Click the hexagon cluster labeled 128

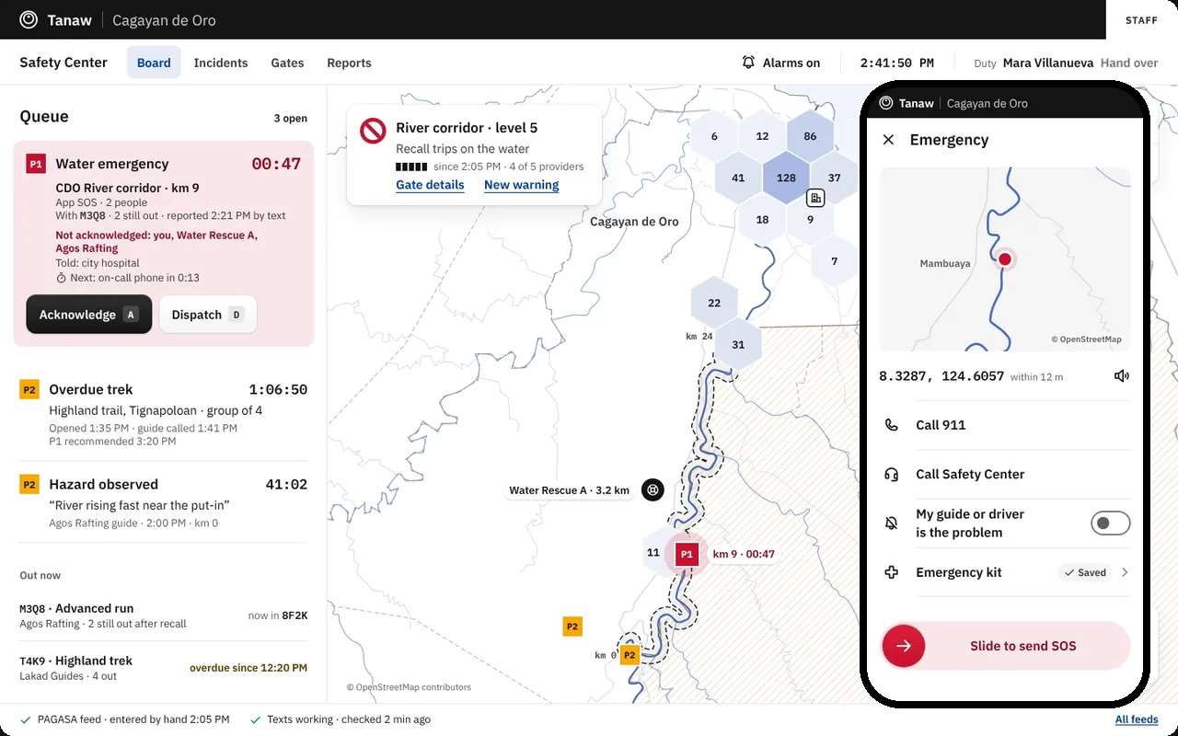click(x=786, y=178)
